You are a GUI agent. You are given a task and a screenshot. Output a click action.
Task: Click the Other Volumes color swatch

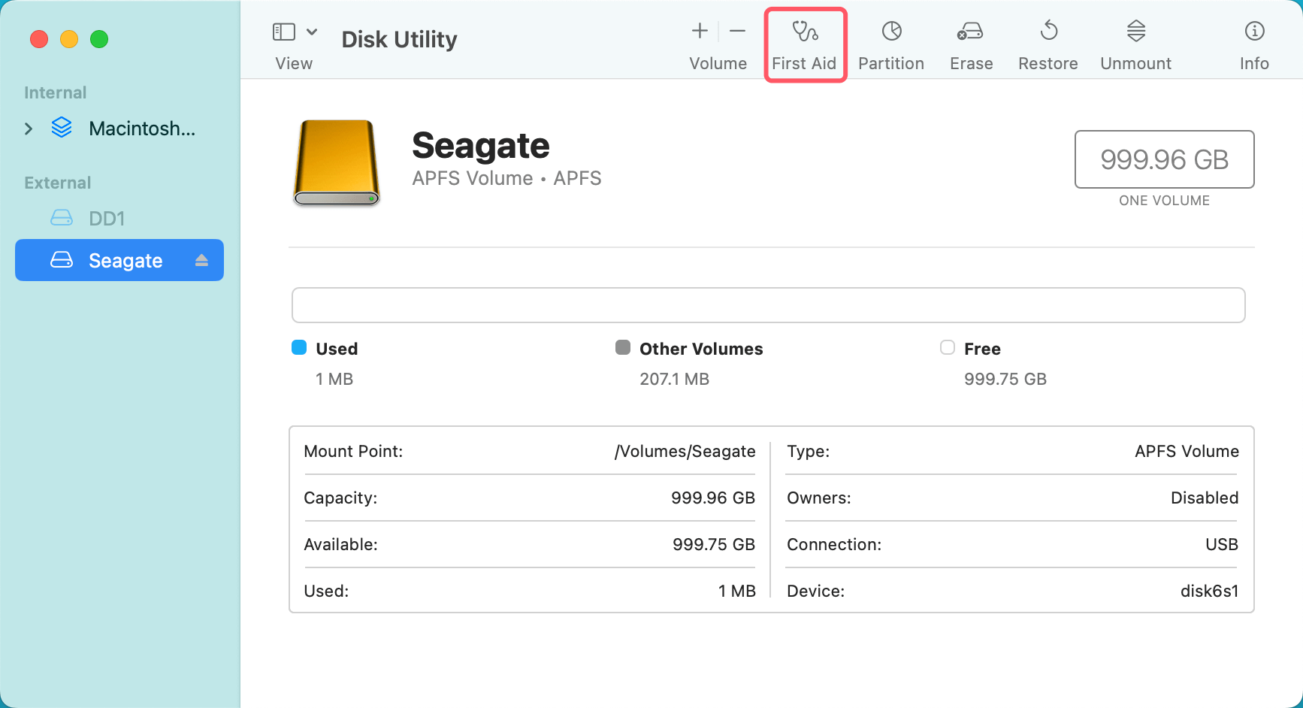(x=622, y=347)
